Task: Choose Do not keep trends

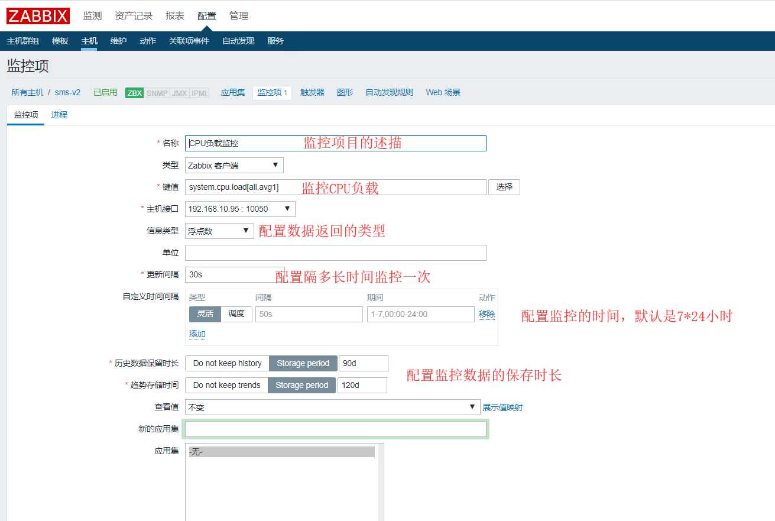Action: pos(226,385)
